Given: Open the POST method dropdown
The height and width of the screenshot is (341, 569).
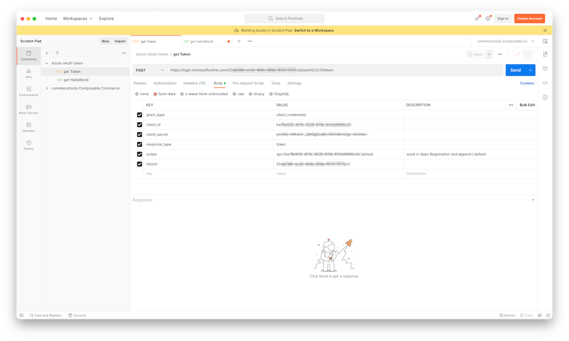Looking at the screenshot, I should pos(150,70).
